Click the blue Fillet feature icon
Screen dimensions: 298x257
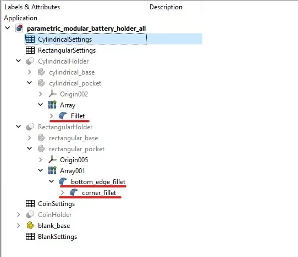pos(63,116)
